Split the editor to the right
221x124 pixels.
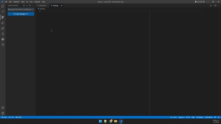(215, 6)
